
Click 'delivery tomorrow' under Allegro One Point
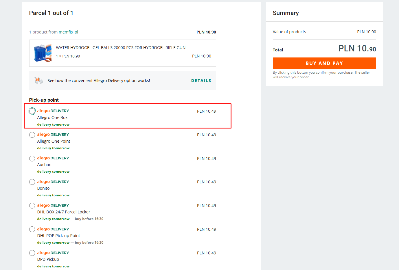click(x=53, y=148)
